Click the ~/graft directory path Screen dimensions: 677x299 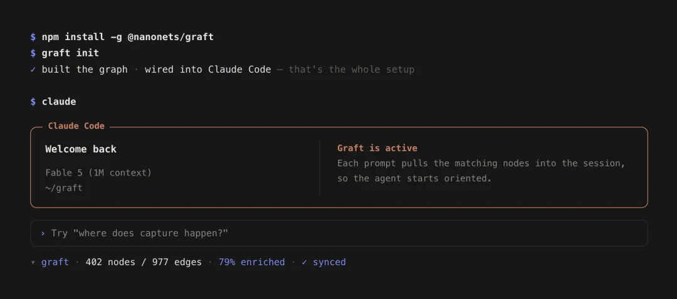pos(64,188)
